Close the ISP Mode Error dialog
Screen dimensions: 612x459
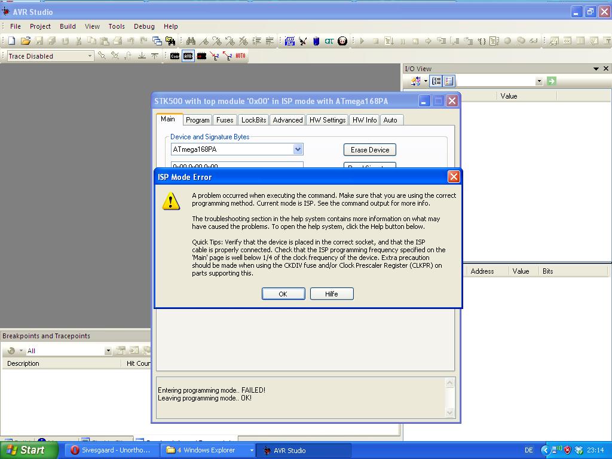point(454,177)
